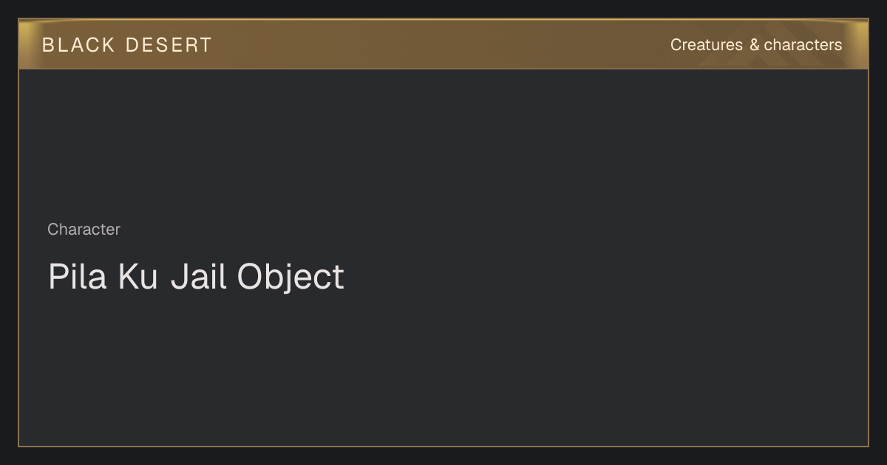Click the Pila Ku Jail Object title
The image size is (887, 465).
point(196,278)
